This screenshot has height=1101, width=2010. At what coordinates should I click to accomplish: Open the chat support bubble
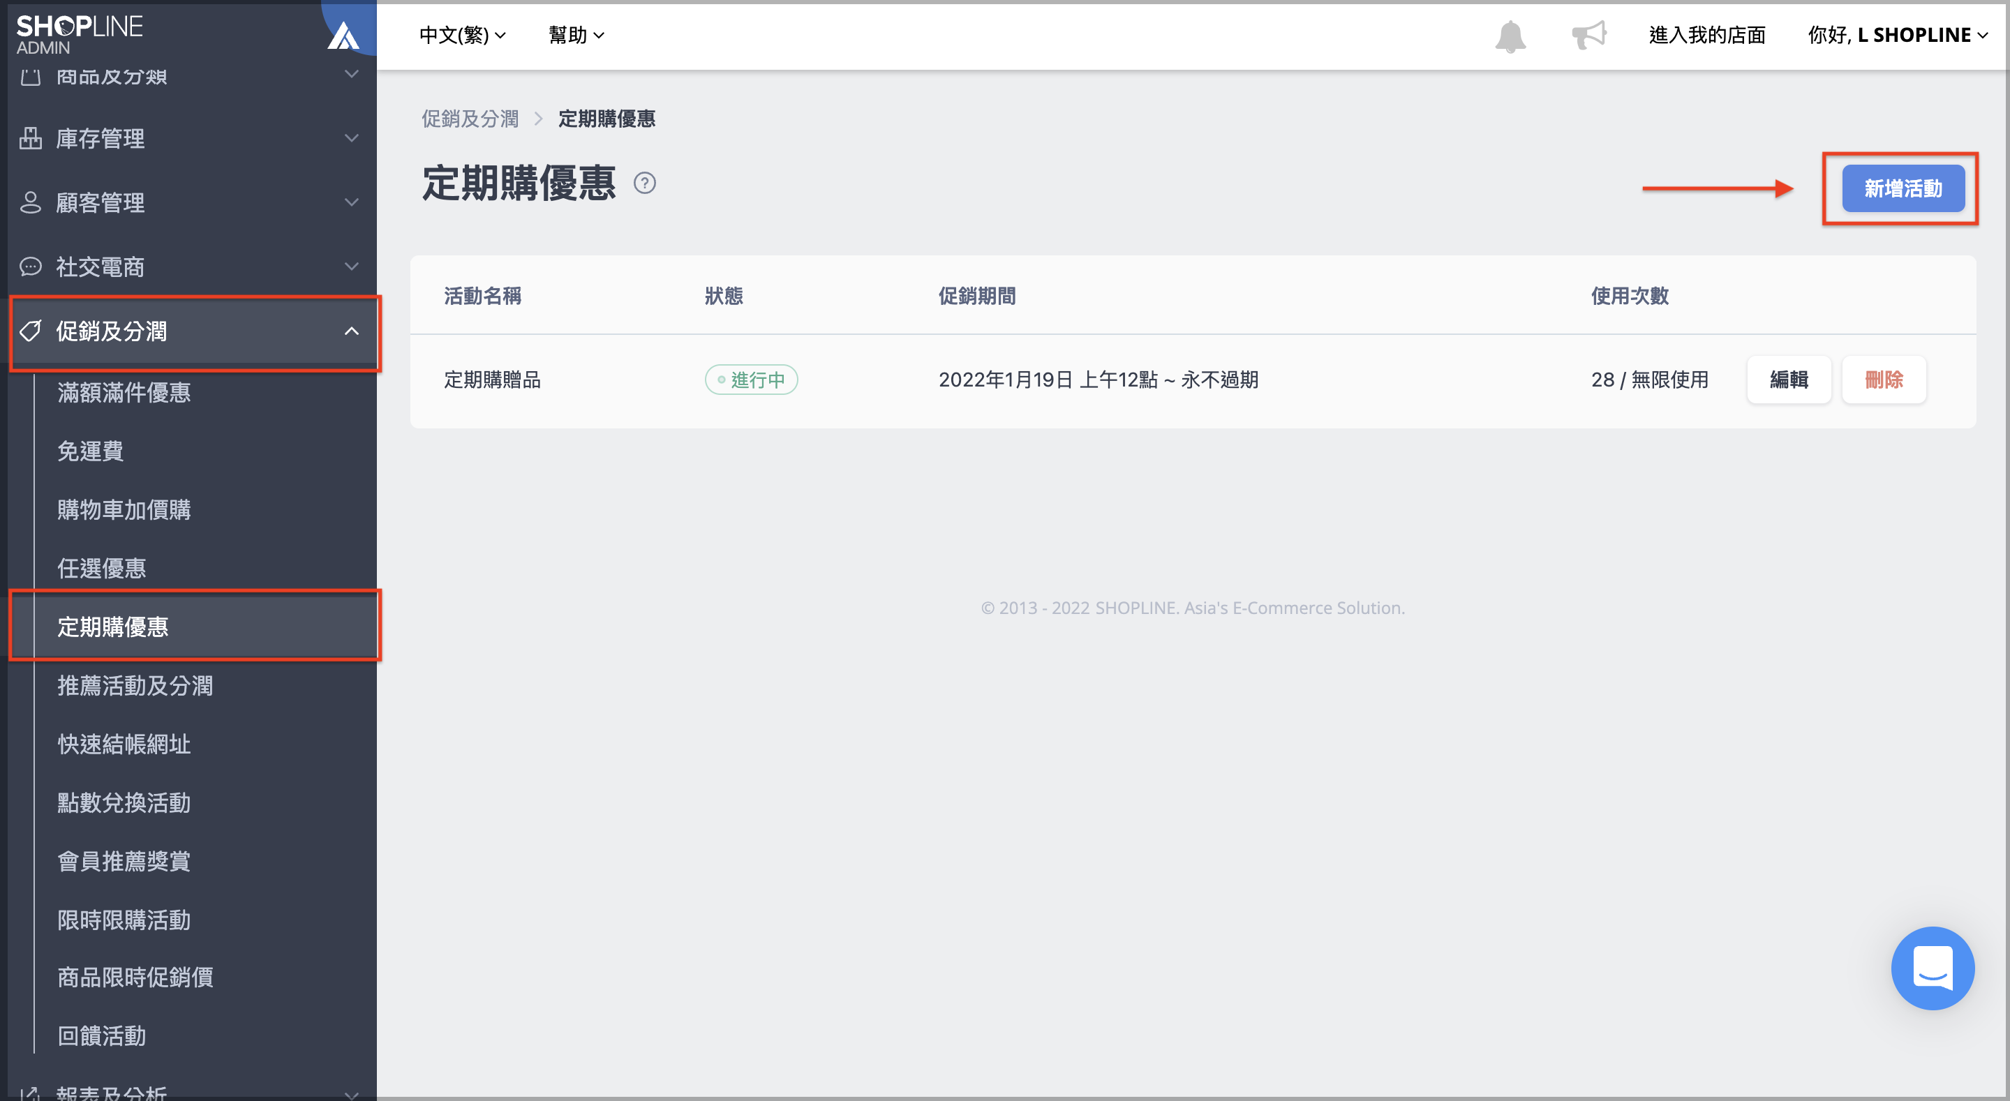(x=1932, y=968)
